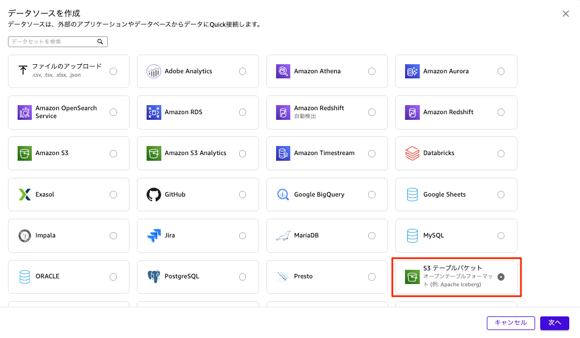Screen dimensions: 580x338
Task: Click the PostgreSQL elephant icon
Action: click(153, 277)
